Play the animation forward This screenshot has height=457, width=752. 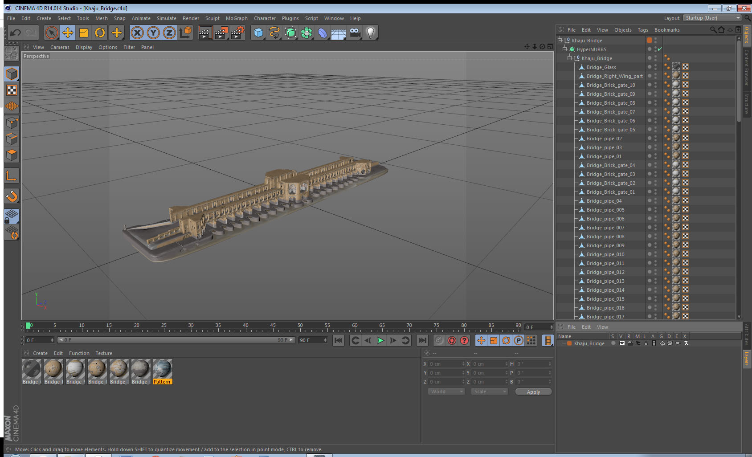[380, 340]
